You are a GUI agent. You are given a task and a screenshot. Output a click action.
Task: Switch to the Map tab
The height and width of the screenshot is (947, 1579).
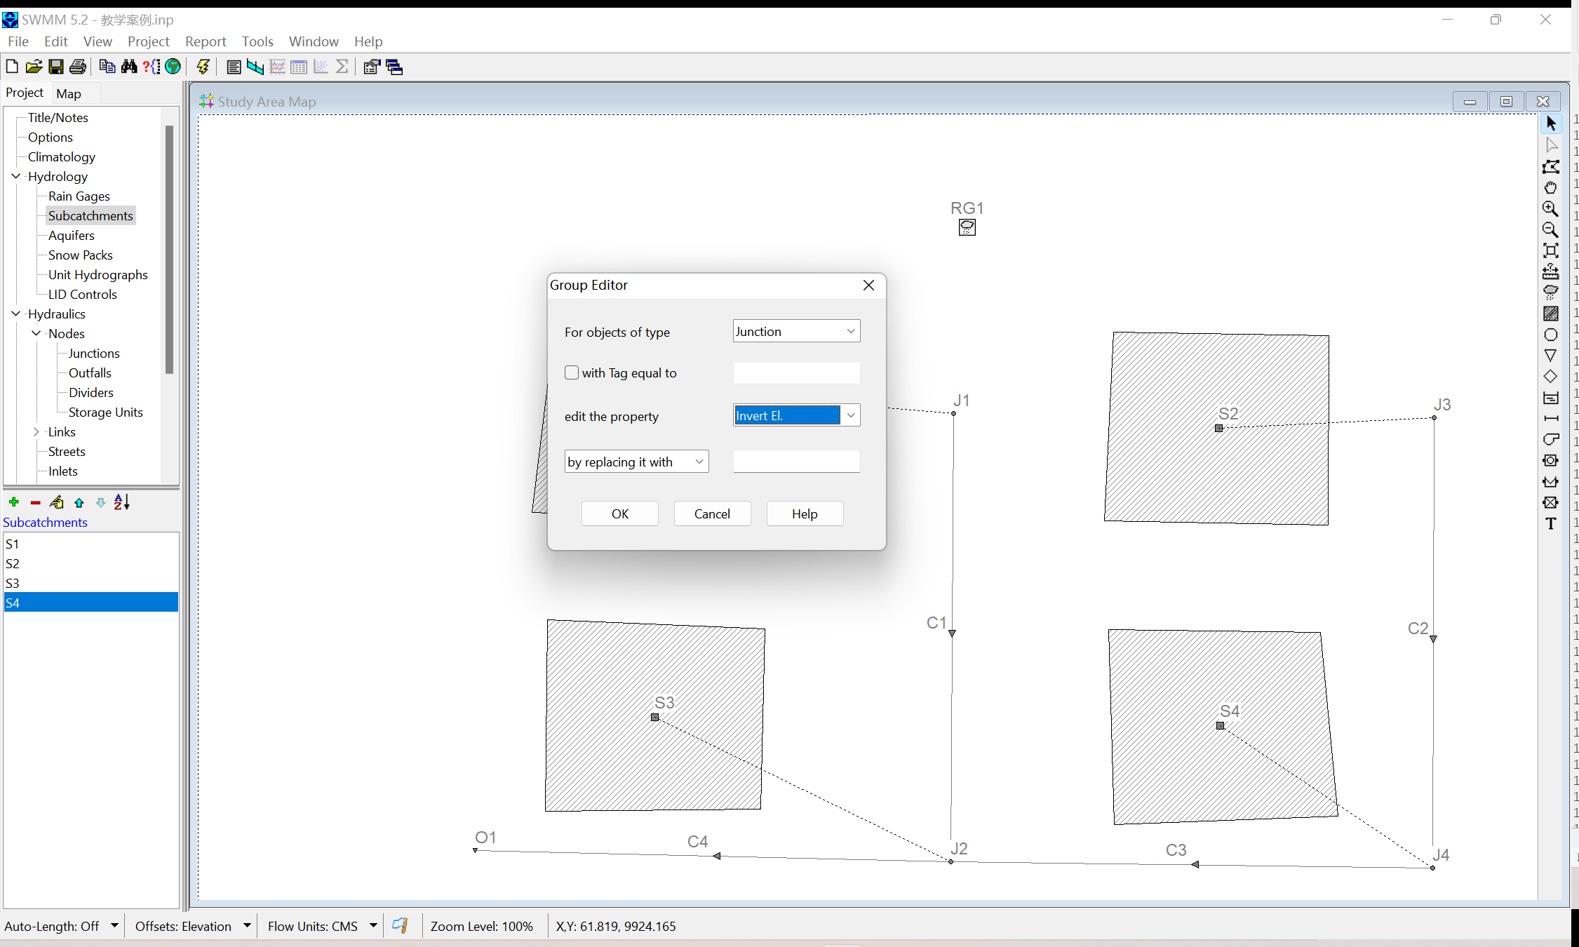coord(69,93)
